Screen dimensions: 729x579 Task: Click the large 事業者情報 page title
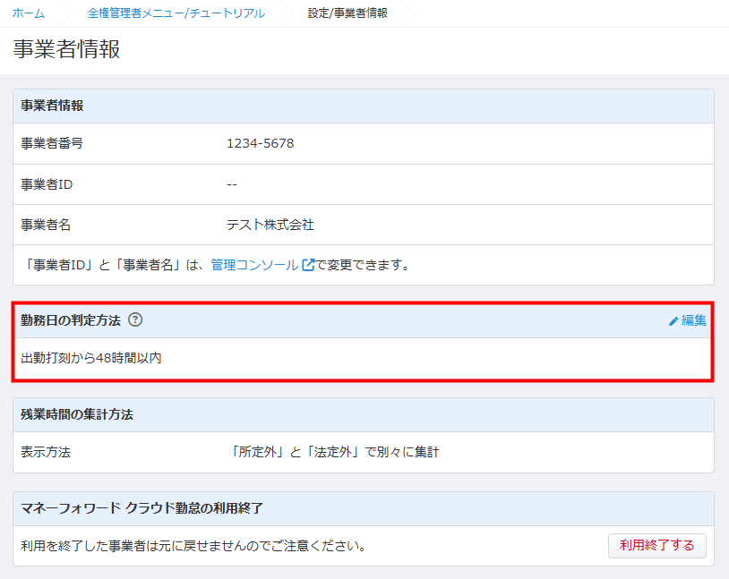point(66,50)
